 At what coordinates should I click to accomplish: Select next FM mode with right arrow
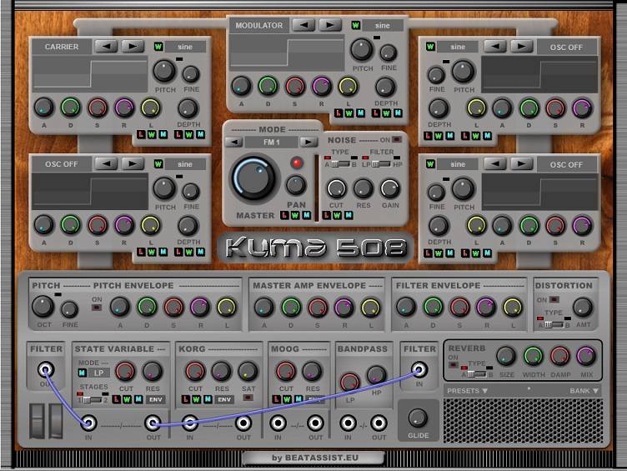pyautogui.click(x=308, y=142)
